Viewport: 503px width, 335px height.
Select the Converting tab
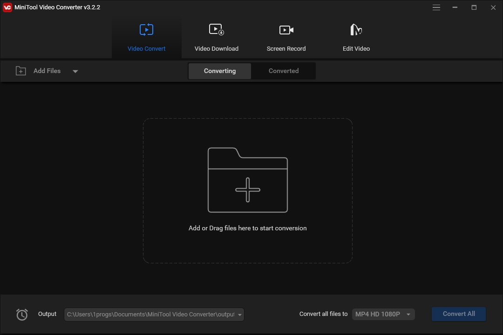pos(219,71)
